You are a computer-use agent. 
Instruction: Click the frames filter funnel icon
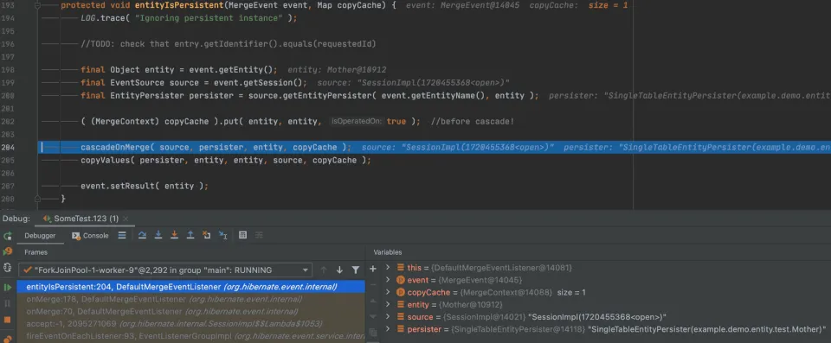pos(356,270)
